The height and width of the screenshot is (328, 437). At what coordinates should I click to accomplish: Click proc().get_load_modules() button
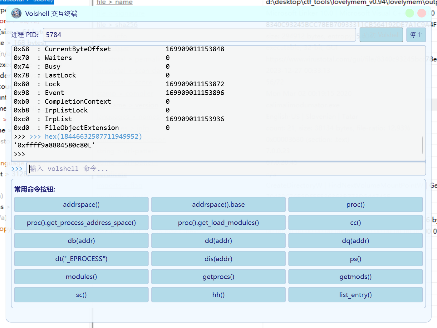[x=218, y=223]
